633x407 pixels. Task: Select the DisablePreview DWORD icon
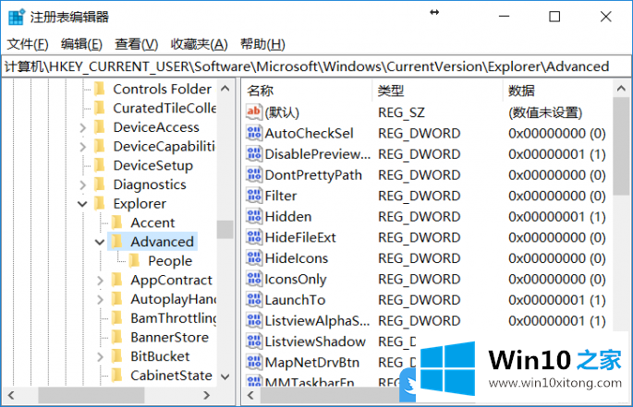click(253, 154)
